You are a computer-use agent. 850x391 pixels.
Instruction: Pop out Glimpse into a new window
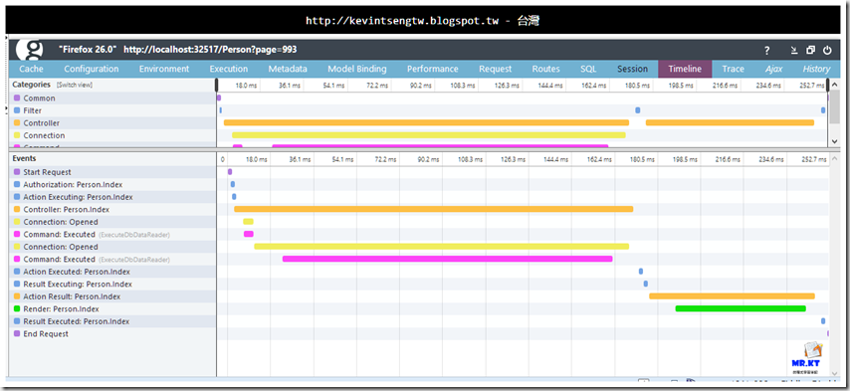(810, 51)
